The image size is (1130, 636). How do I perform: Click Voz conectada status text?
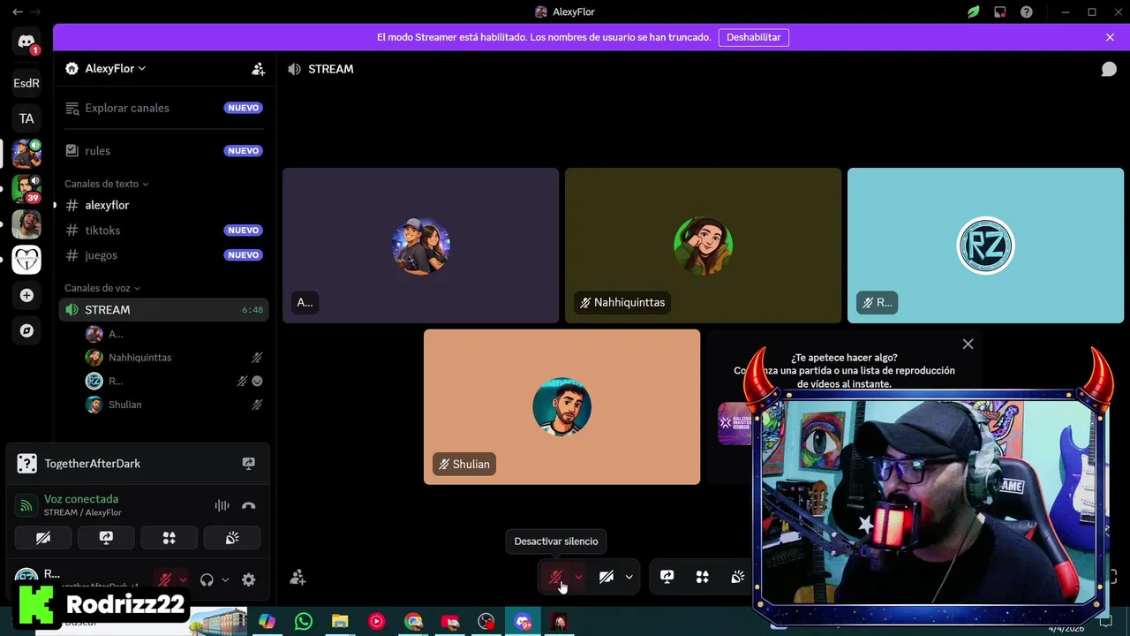(81, 499)
